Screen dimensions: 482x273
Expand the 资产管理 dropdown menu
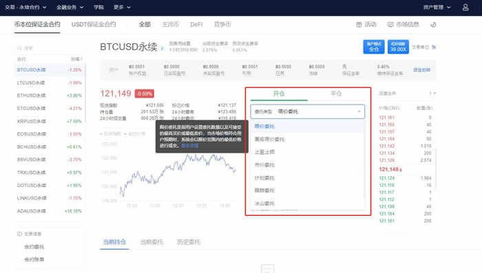[x=437, y=7]
